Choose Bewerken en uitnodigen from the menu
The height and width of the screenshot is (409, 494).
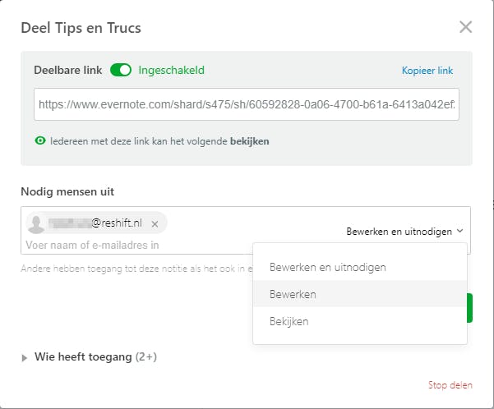point(328,267)
